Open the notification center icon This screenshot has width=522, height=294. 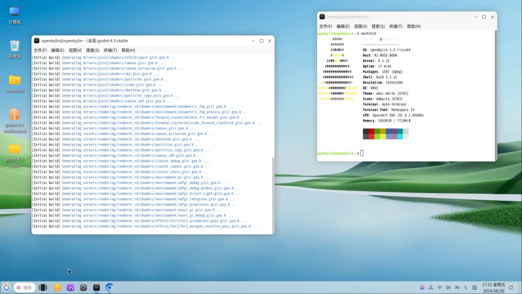pyautogui.click(x=511, y=288)
